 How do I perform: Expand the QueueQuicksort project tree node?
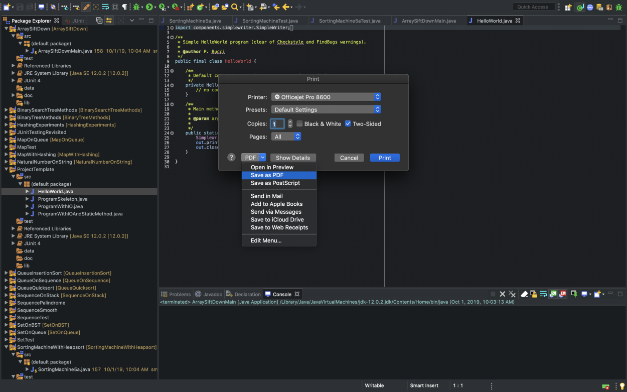pos(6,288)
